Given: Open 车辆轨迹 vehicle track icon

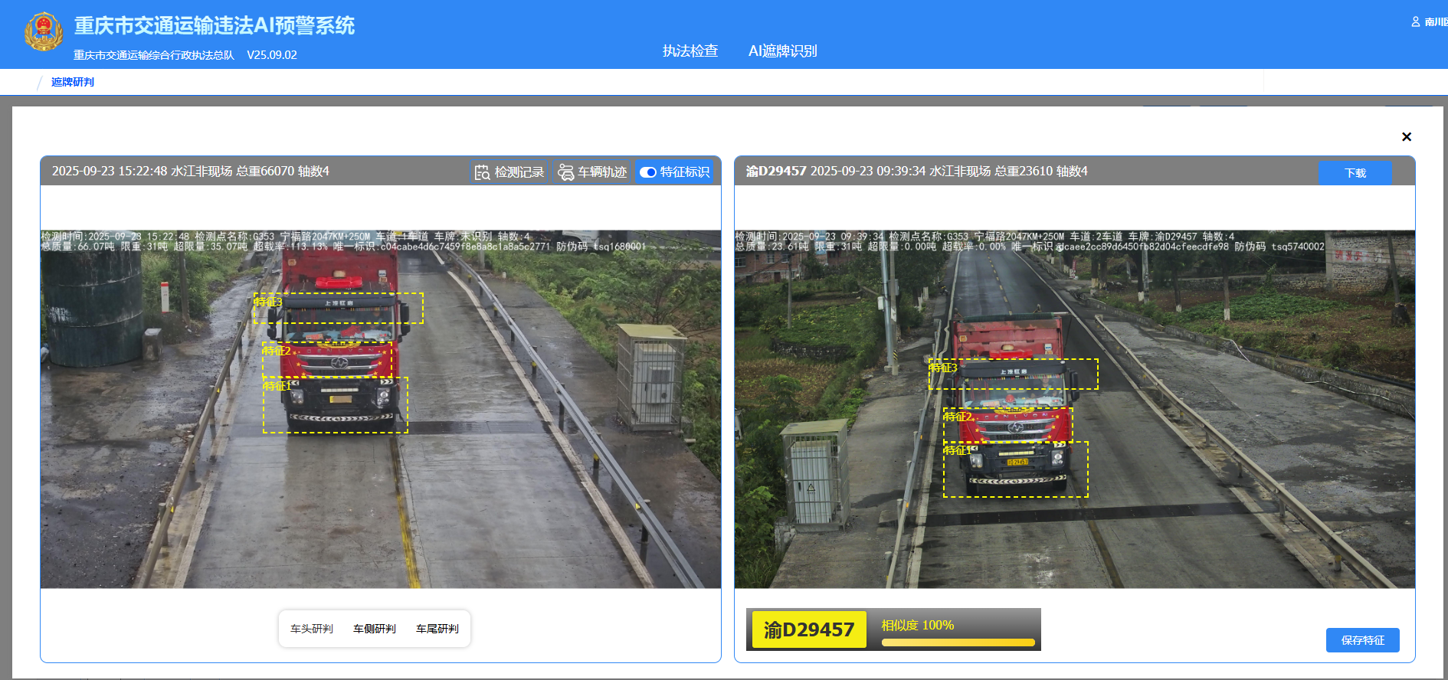Looking at the screenshot, I should (565, 172).
